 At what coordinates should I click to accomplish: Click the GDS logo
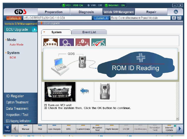click(20, 12)
